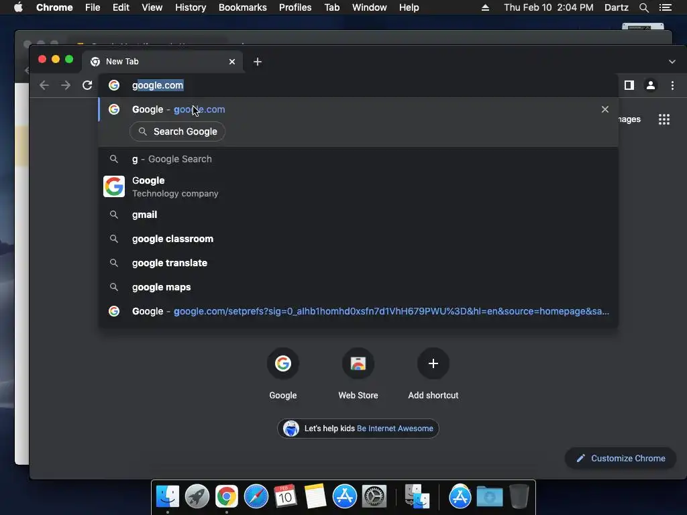Go back with the back arrow

tap(44, 85)
